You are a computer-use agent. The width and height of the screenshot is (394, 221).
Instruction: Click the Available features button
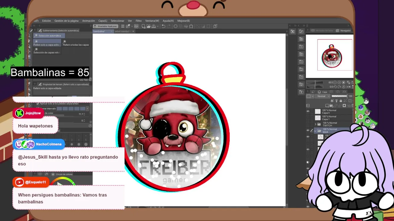pyautogui.click(x=106, y=26)
